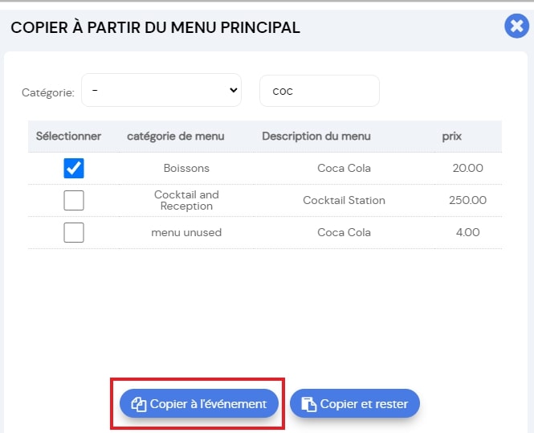534x433 pixels.
Task: Check the menu unused Coca Cola row
Action: click(74, 232)
